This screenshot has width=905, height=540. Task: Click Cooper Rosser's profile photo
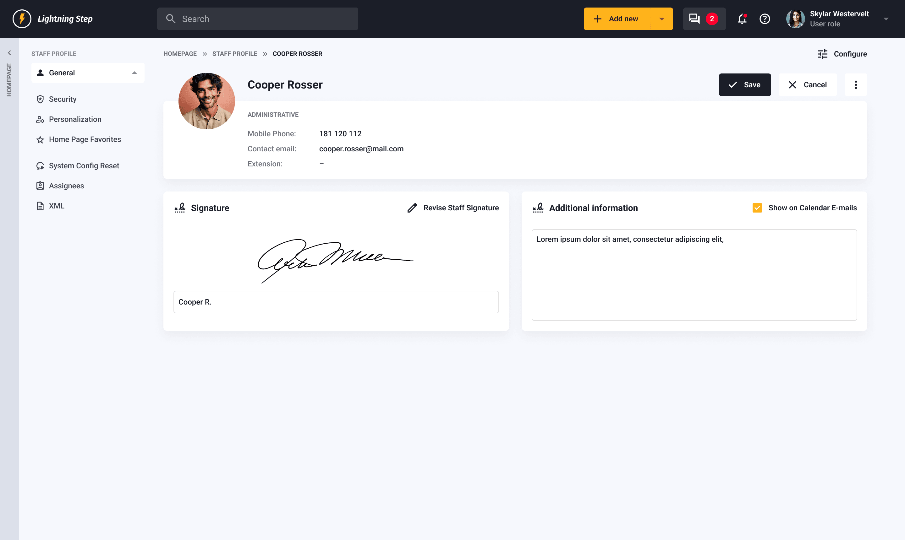tap(206, 101)
